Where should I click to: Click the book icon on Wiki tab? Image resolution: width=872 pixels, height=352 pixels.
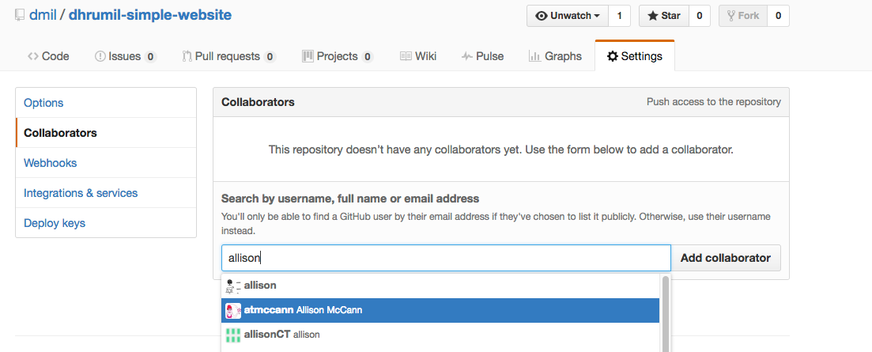coord(406,56)
